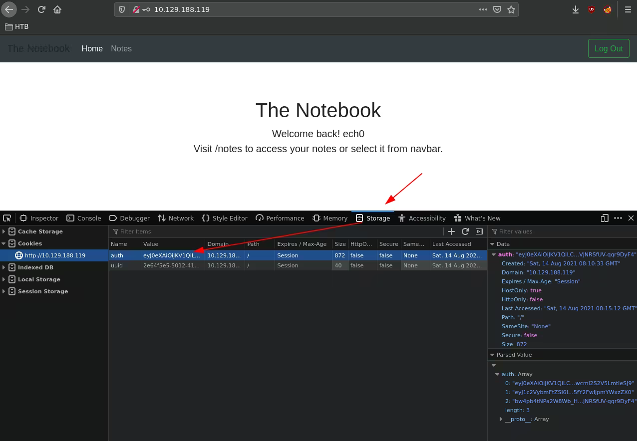Image resolution: width=637 pixels, height=441 pixels.
Task: Collapse the Parsed Value section
Action: [492, 355]
